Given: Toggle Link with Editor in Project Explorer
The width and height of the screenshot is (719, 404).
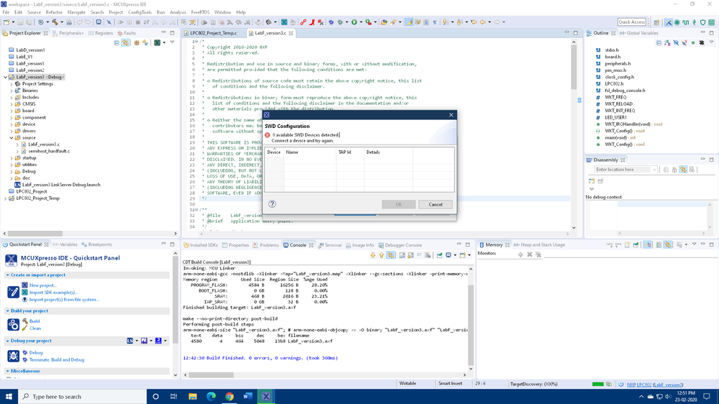Looking at the screenshot, I should (125, 42).
